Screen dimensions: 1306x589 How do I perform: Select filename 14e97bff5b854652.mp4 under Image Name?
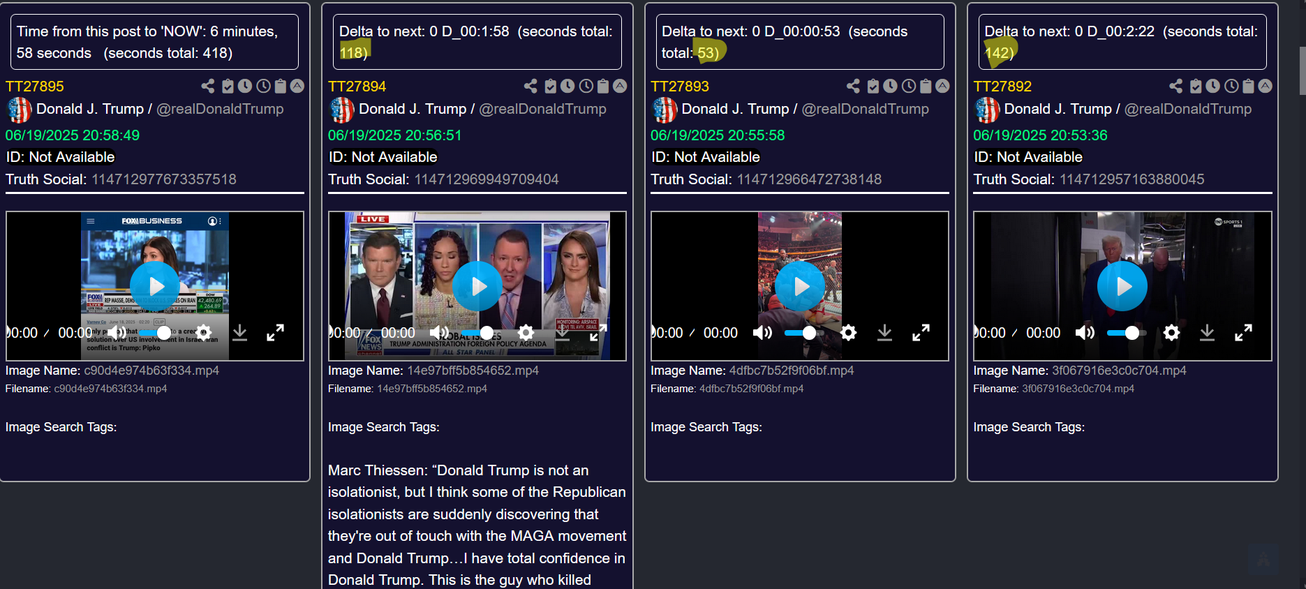pyautogui.click(x=473, y=371)
